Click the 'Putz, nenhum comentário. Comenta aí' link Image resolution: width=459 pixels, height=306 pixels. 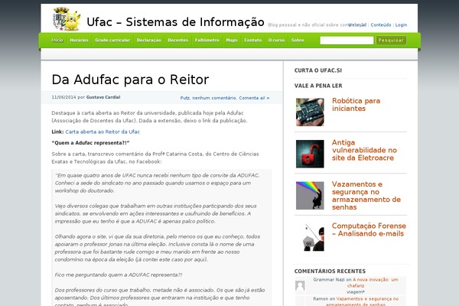click(225, 98)
